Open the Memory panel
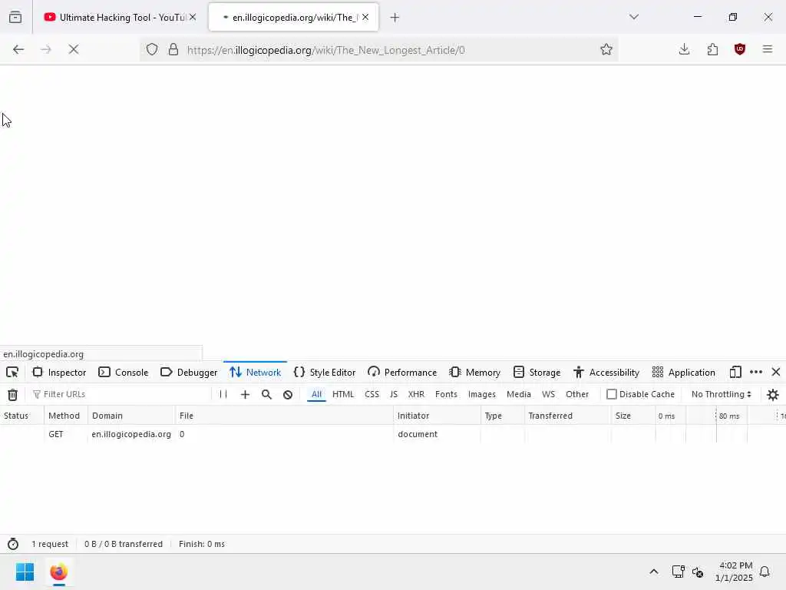This screenshot has width=786, height=590. click(475, 373)
